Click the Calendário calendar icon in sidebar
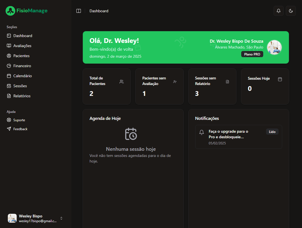 (9, 76)
